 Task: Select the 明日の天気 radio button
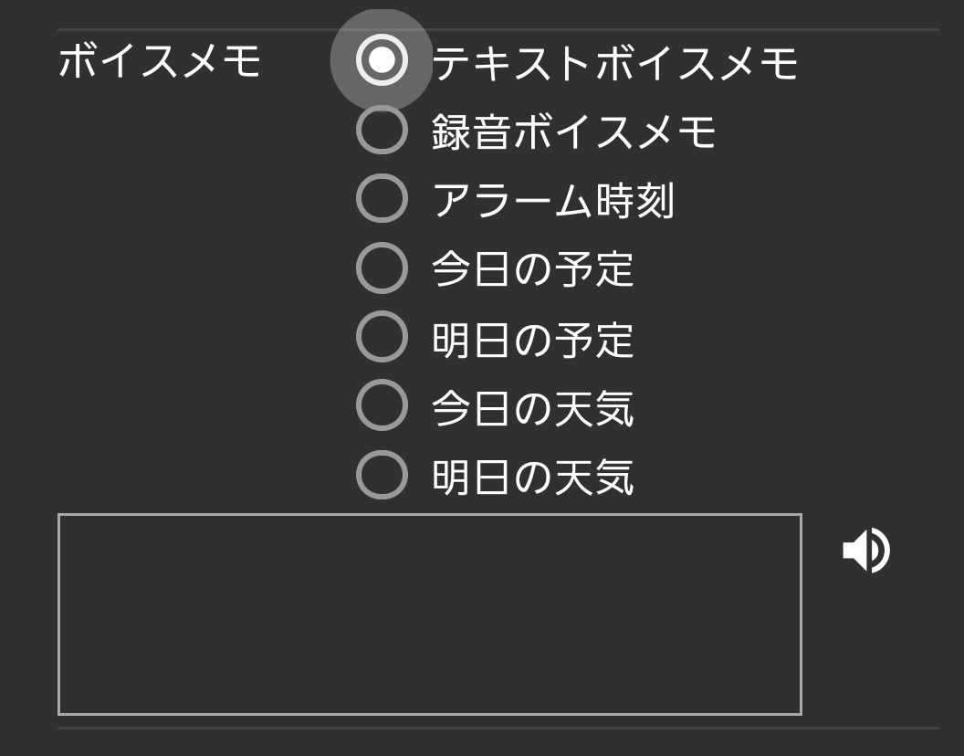point(382,475)
